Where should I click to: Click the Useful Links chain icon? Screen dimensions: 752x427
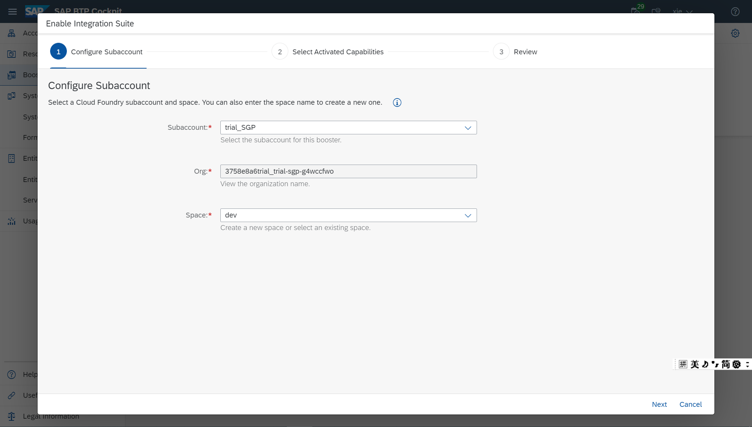point(11,395)
